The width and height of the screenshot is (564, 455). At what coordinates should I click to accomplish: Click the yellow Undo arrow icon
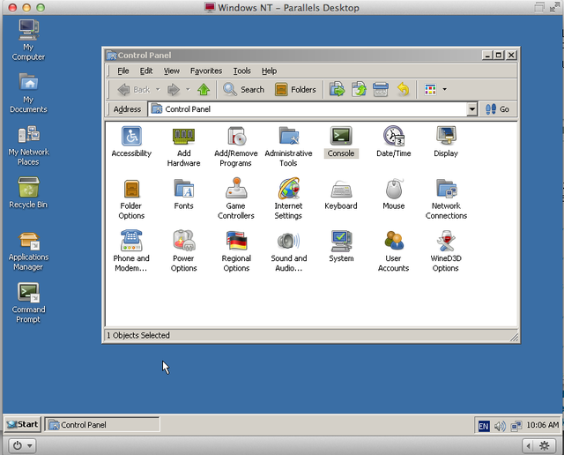pyautogui.click(x=404, y=89)
